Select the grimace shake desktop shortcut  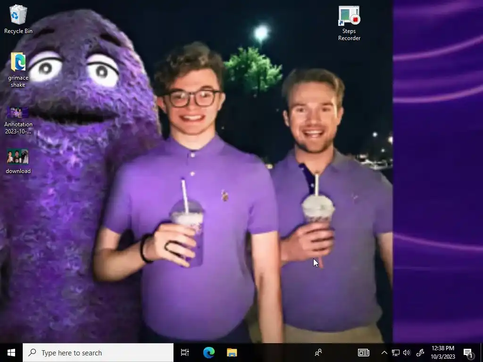[x=18, y=70]
